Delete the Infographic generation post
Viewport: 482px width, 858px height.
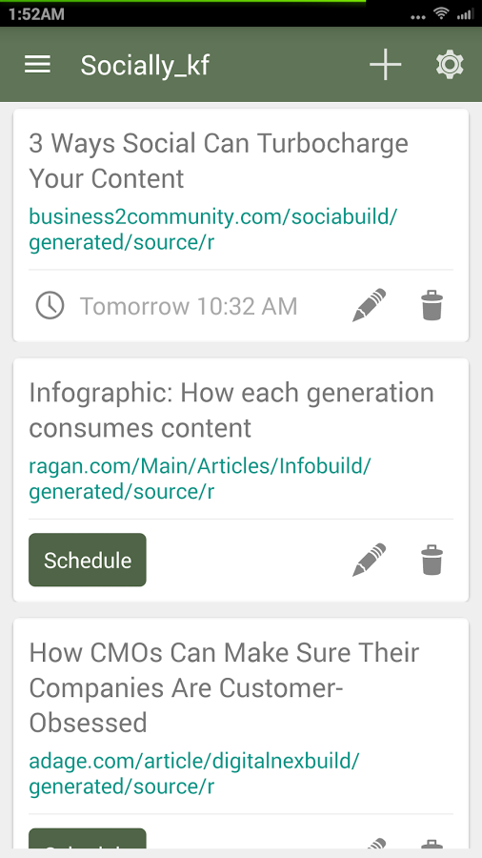[432, 560]
